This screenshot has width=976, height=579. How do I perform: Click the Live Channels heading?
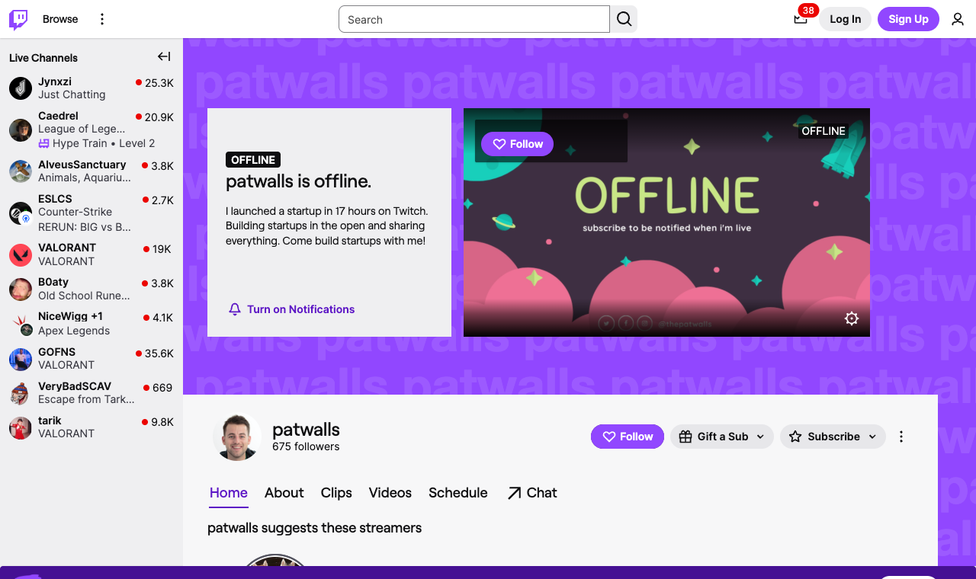pos(43,58)
